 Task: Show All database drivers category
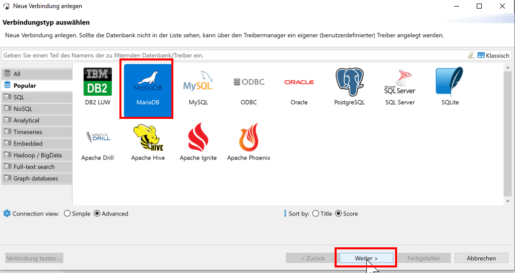[x=37, y=74]
